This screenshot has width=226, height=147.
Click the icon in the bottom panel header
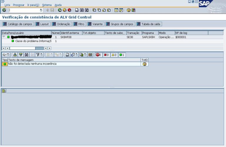(x=4, y=91)
